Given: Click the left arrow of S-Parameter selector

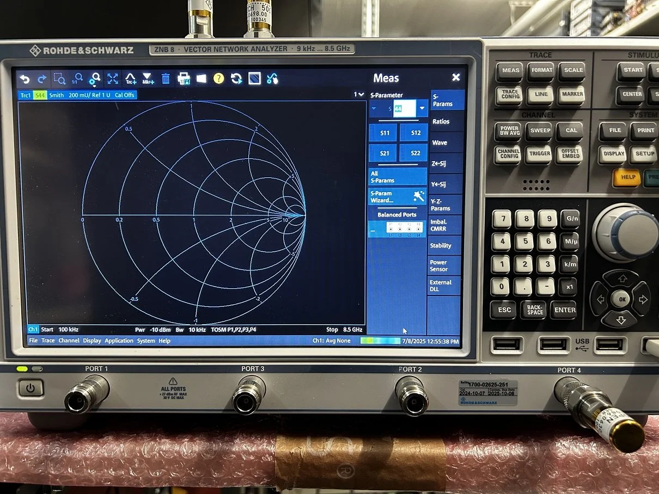Looking at the screenshot, I should 374,108.
